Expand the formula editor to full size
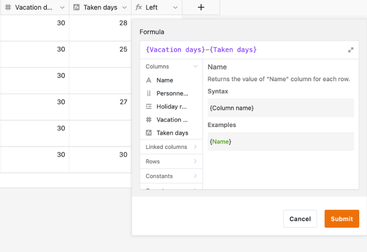 (350, 50)
